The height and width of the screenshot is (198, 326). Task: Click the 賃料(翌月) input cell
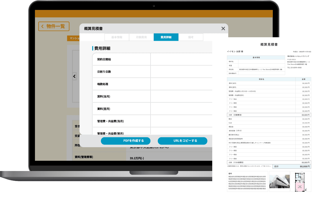[x=181, y=109]
